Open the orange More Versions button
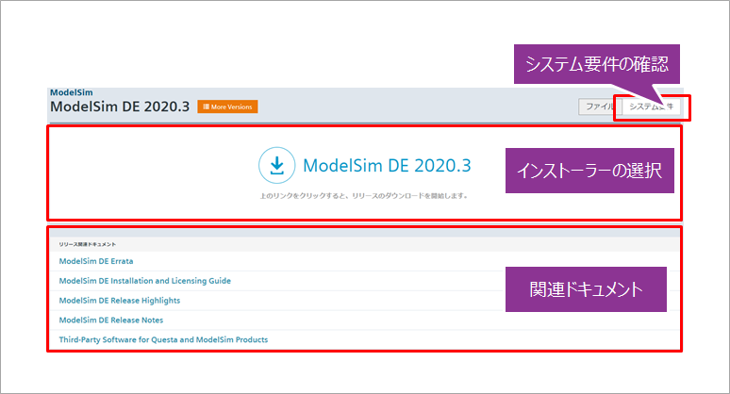Screen dimensions: 730x394 (227, 107)
